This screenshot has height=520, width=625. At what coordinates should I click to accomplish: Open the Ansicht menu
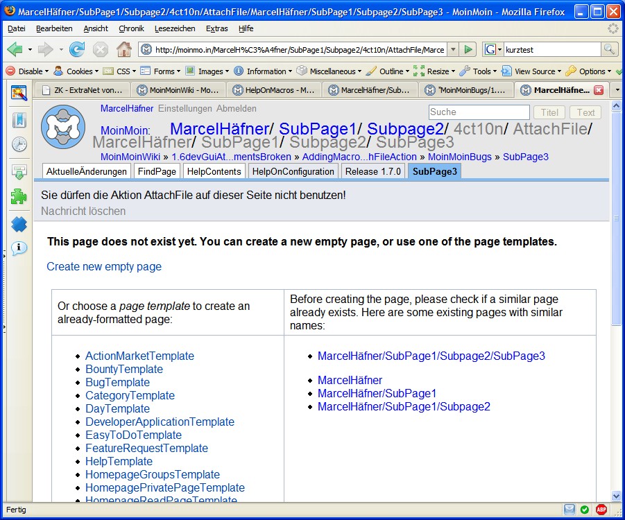click(96, 28)
